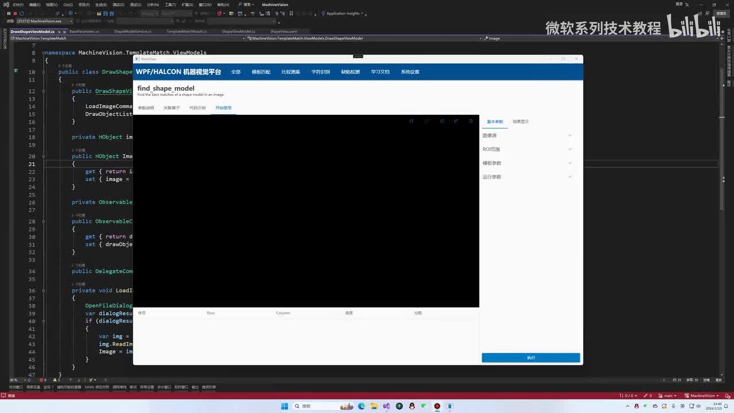Expand the ROI范围 section
The width and height of the screenshot is (734, 413).
click(x=527, y=149)
